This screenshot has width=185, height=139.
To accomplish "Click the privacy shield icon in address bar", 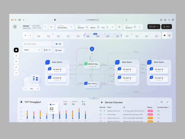I will point(55,20).
